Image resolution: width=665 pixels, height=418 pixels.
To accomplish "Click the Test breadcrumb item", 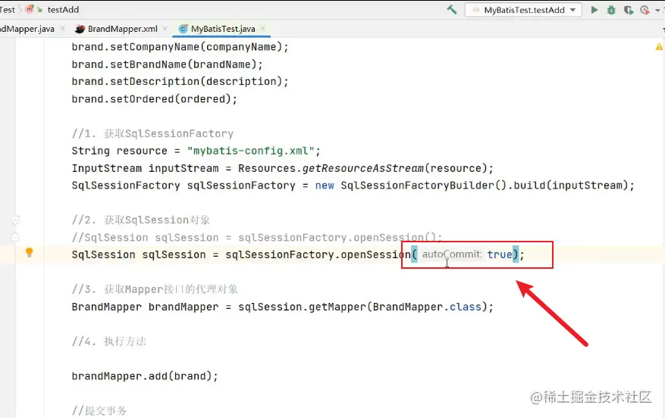I will (x=8, y=9).
